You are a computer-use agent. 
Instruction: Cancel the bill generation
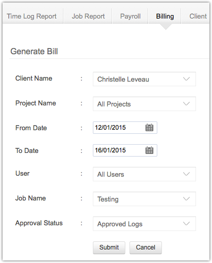pyautogui.click(x=145, y=247)
